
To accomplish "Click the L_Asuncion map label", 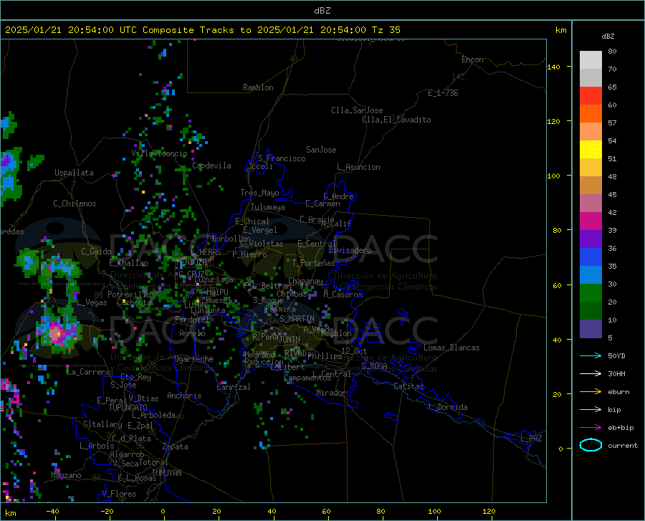I will pyautogui.click(x=358, y=167).
